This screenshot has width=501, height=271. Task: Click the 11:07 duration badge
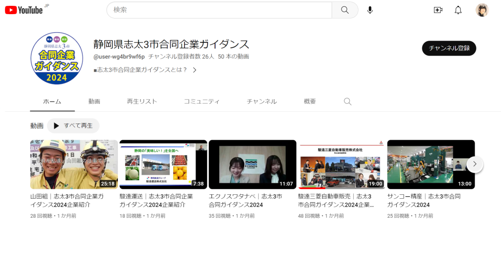(x=286, y=184)
